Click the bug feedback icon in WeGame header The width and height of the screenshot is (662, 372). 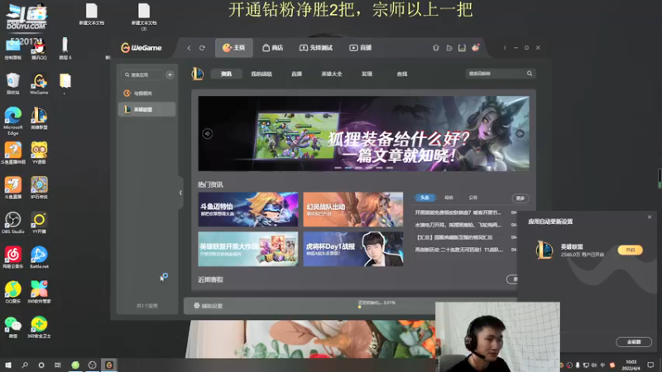(436, 48)
